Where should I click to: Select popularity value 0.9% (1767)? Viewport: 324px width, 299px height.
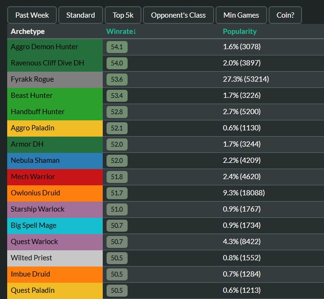tap(242, 209)
